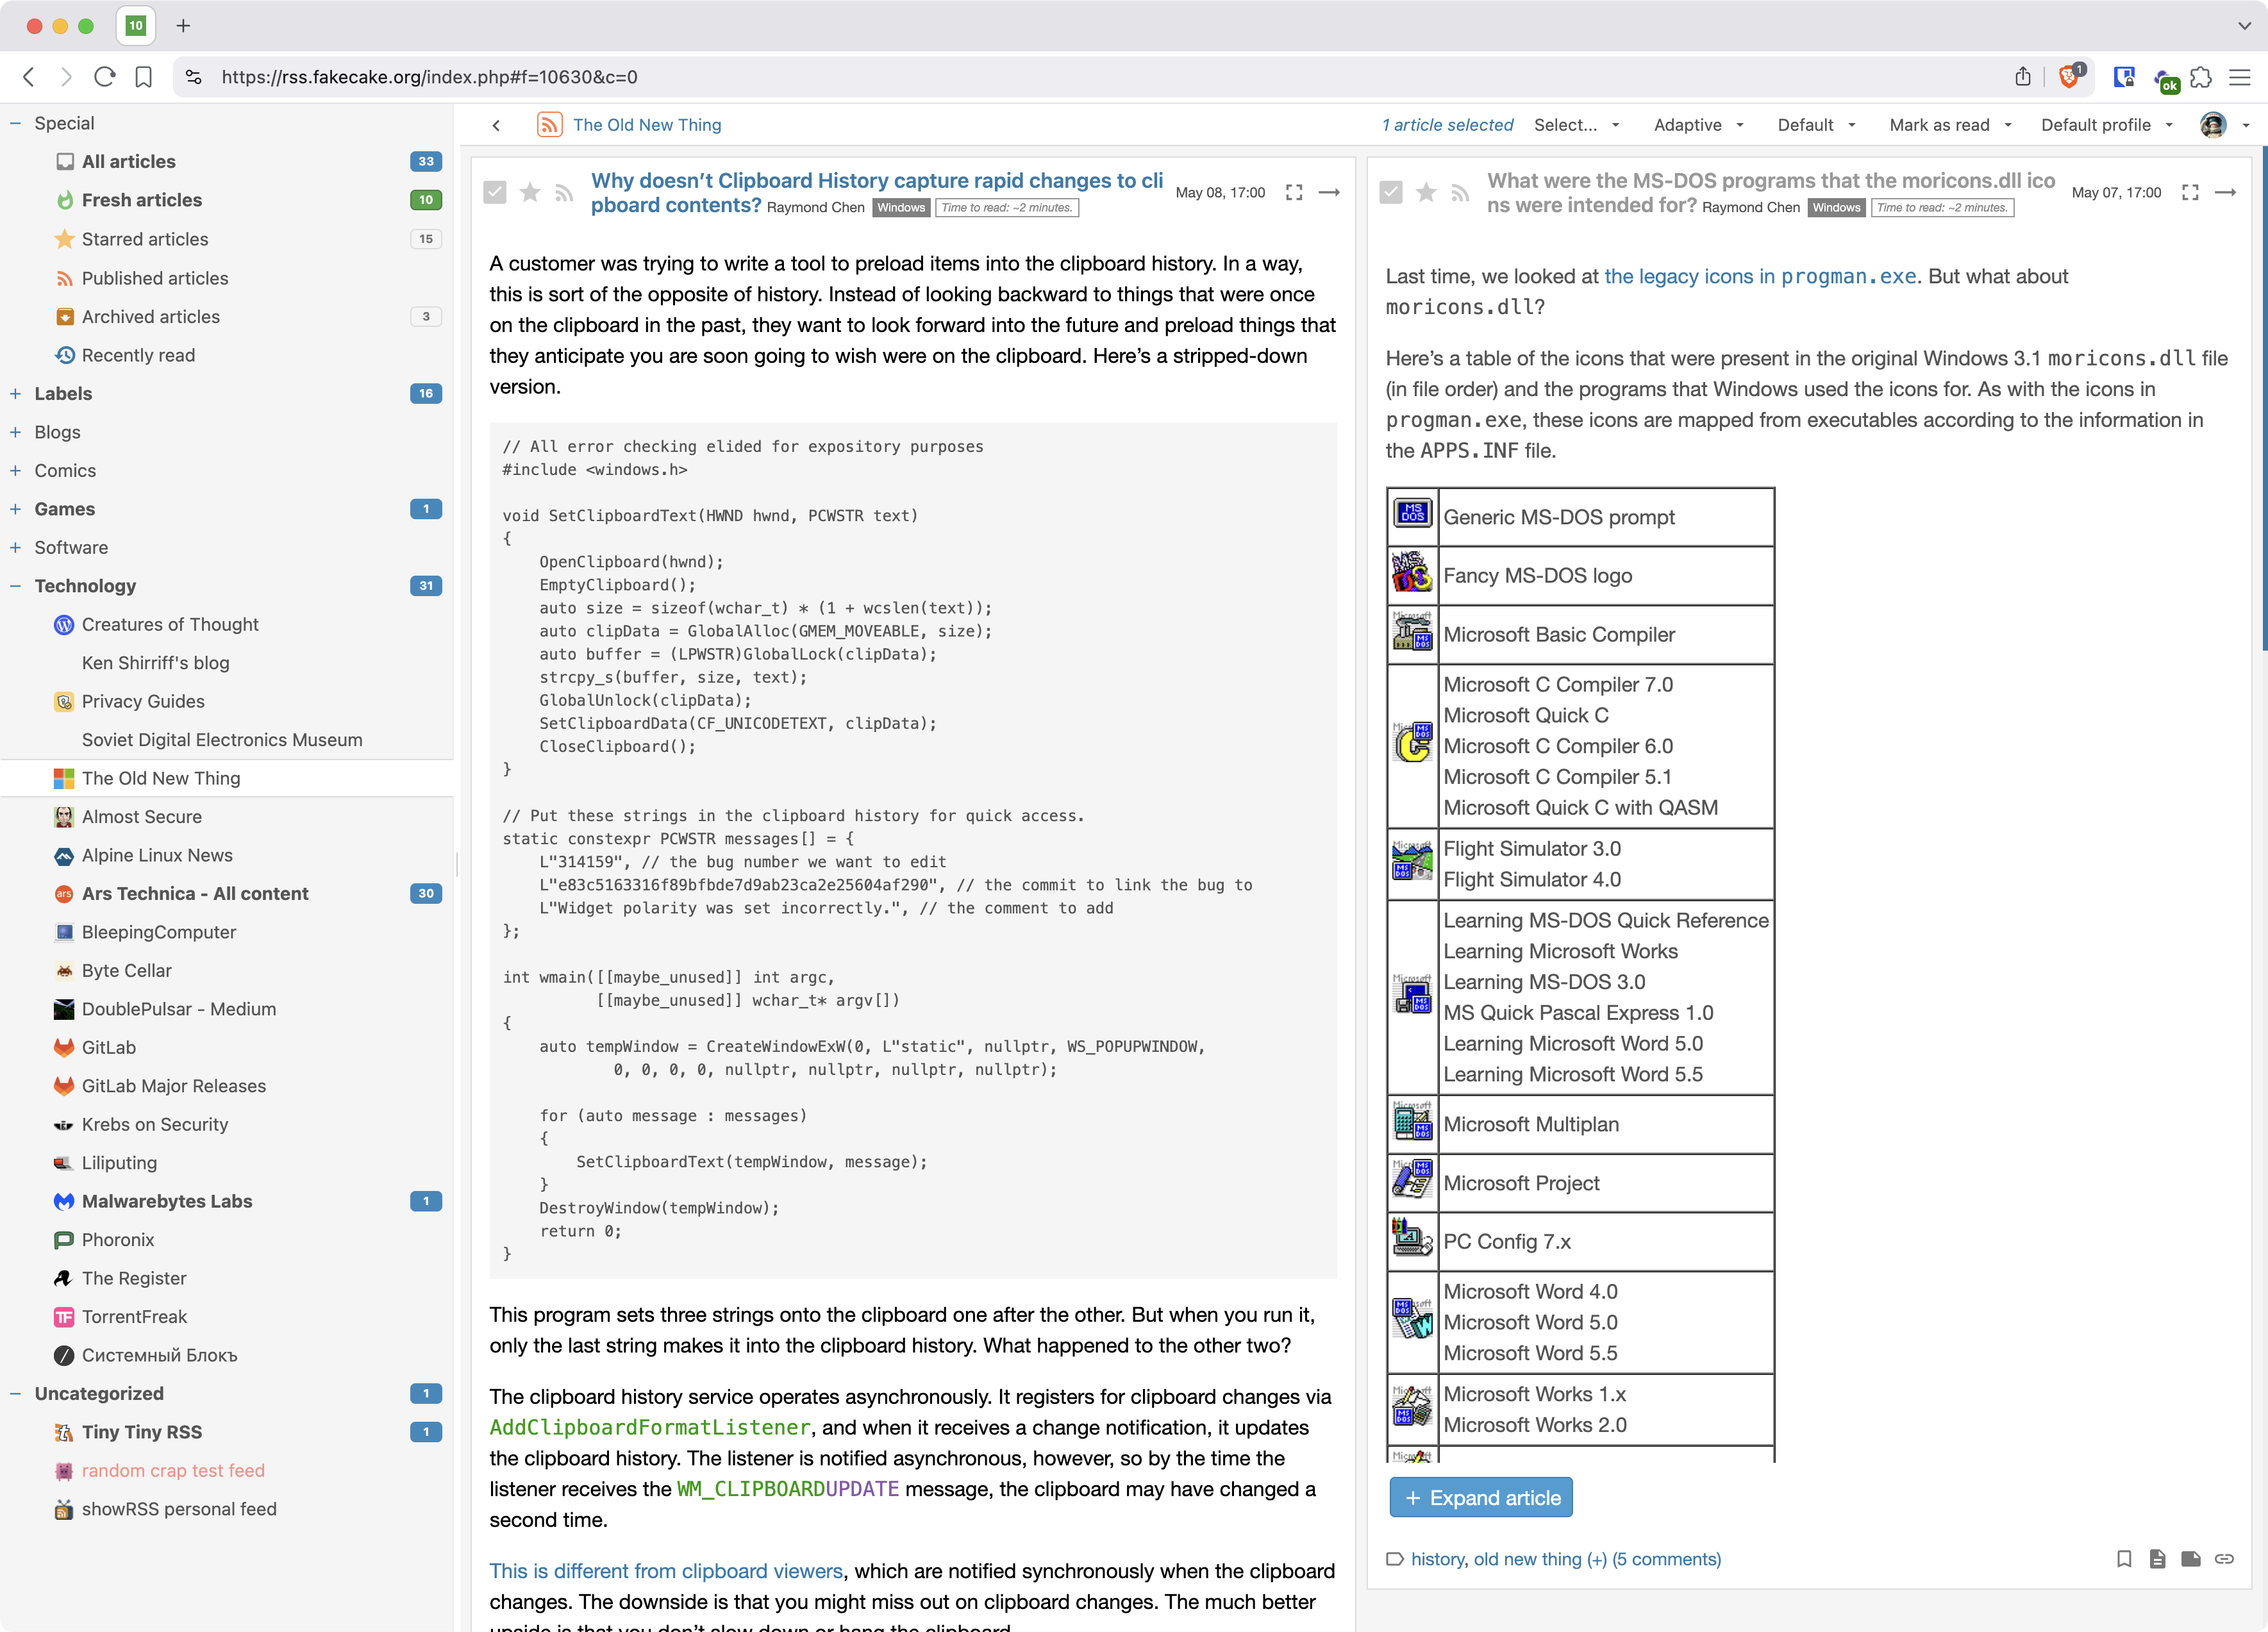2268x1632 pixels.
Task: Click the Expand article button
Action: [1480, 1497]
